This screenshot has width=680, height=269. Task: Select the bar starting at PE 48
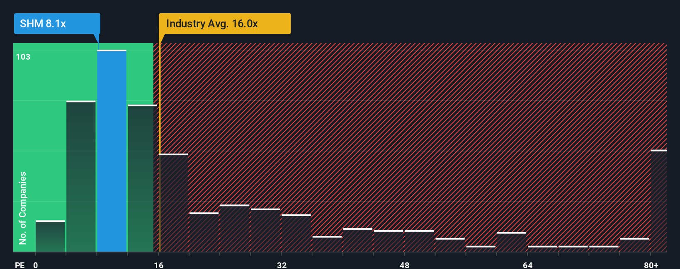coord(419,241)
